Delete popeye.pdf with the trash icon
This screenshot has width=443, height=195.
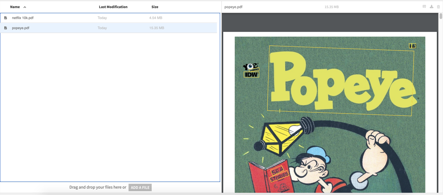click(439, 7)
